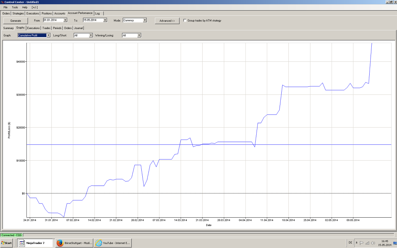Viewport: 397px width, 248px height.
Task: Open the Long/Short filter dropdown
Action: pyautogui.click(x=91, y=35)
